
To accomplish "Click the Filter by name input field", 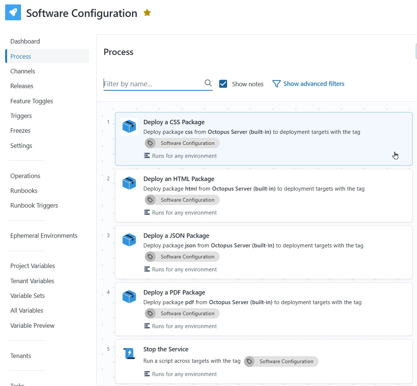I will (x=151, y=84).
